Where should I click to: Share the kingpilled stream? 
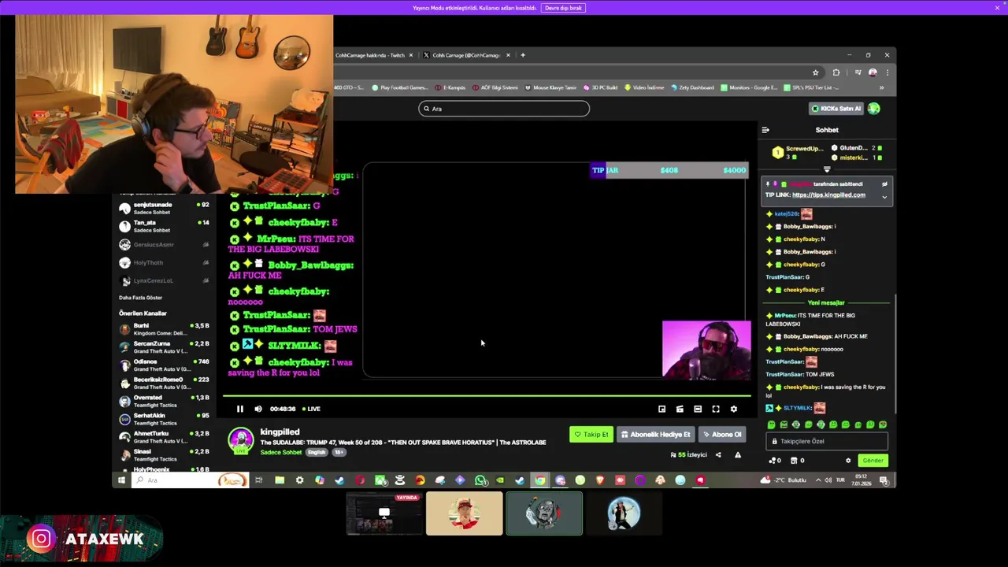pos(717,454)
